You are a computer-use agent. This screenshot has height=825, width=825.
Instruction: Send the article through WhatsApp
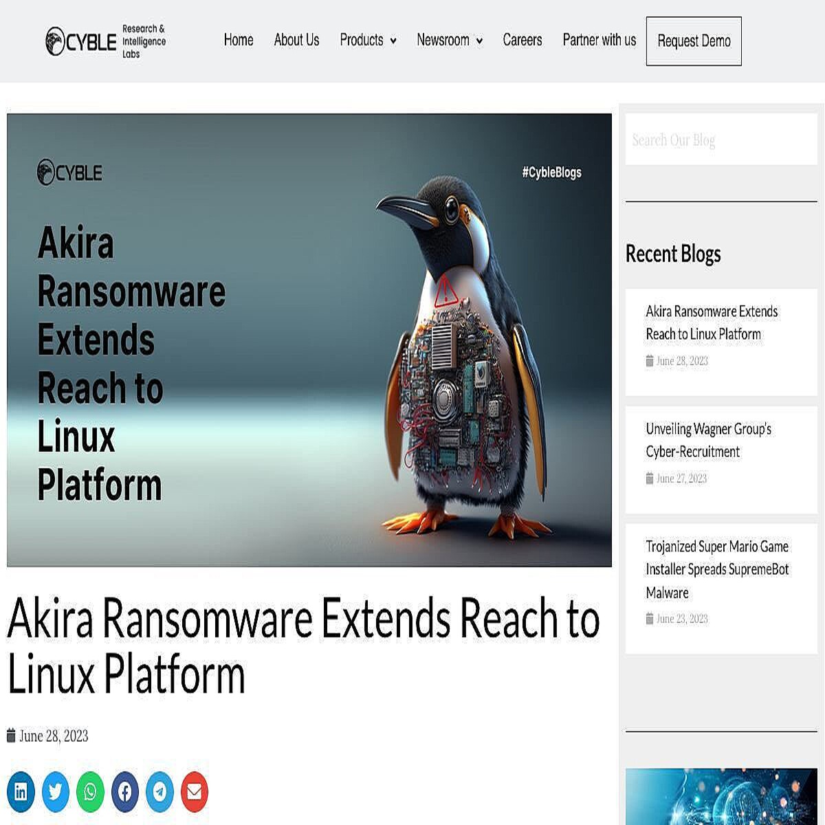[x=90, y=791]
